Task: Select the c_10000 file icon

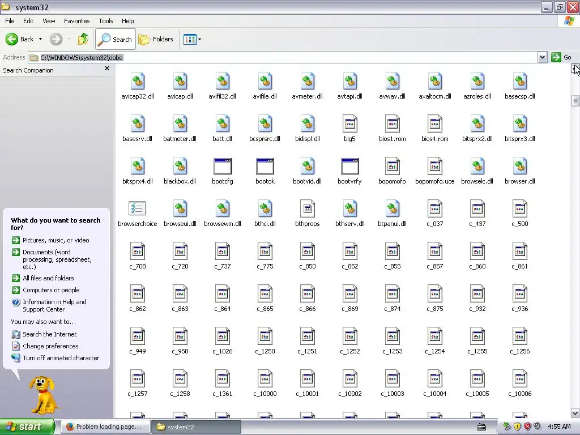Action: click(x=265, y=379)
